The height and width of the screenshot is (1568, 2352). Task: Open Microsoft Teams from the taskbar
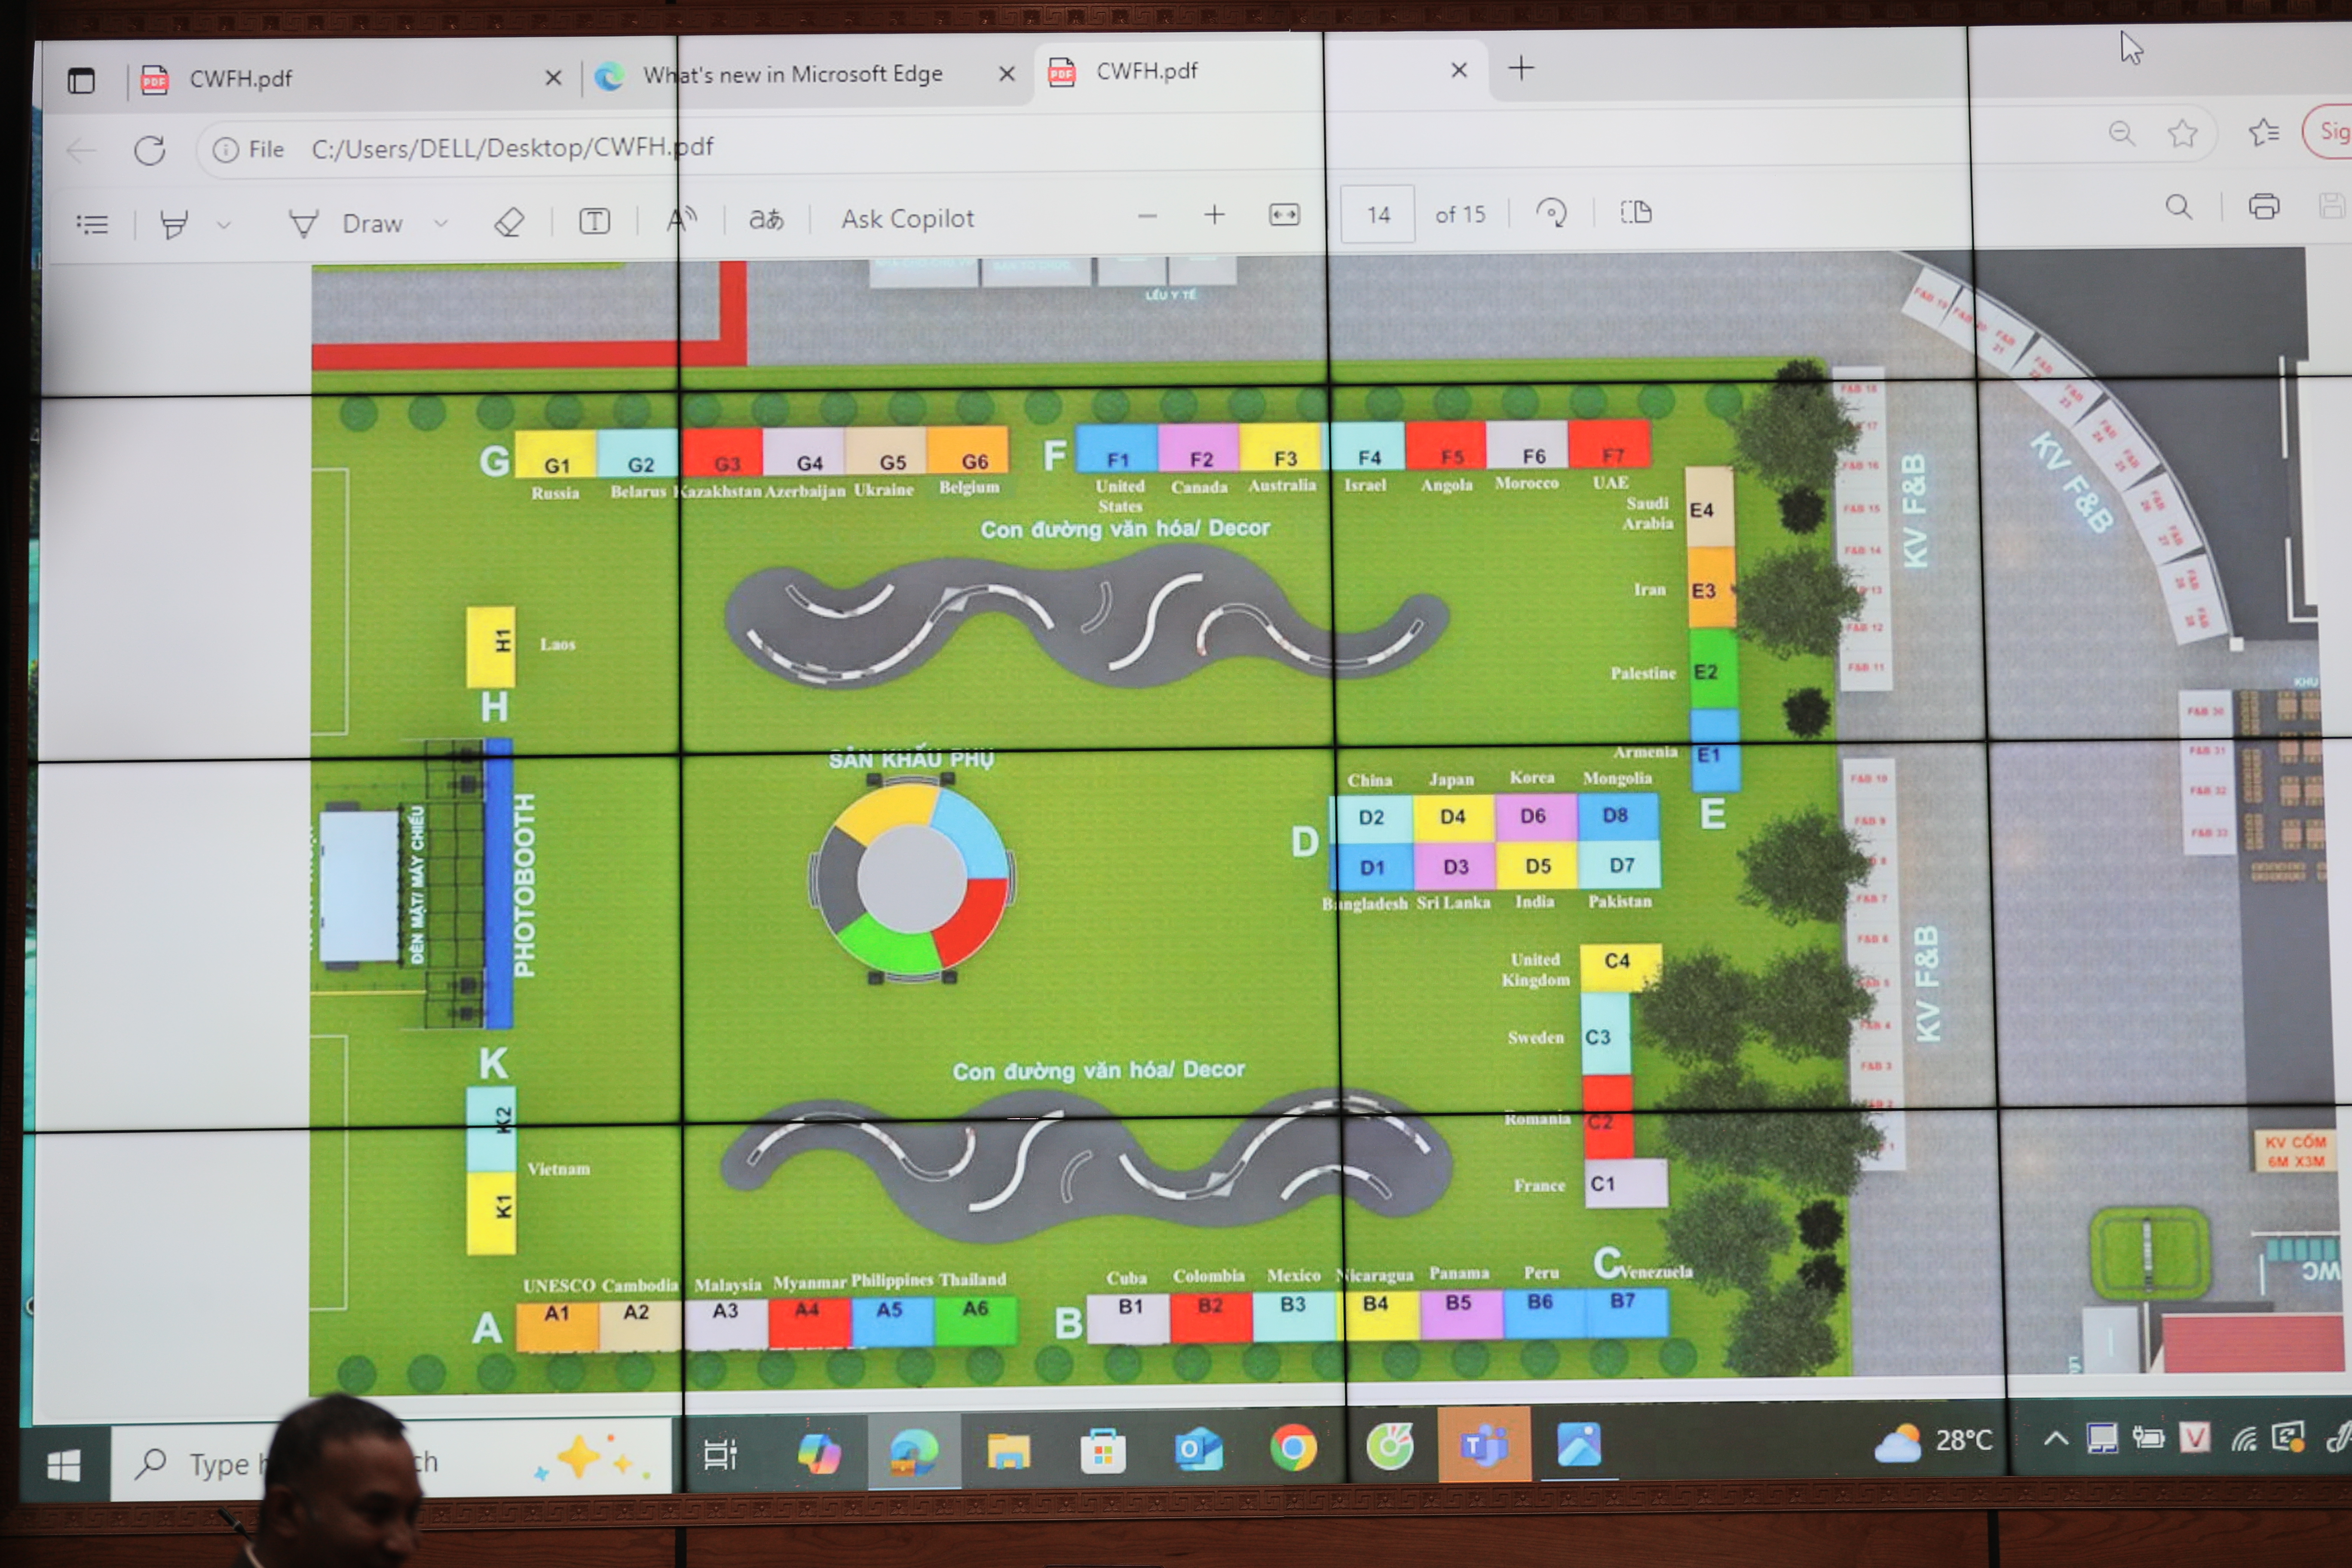point(1484,1445)
